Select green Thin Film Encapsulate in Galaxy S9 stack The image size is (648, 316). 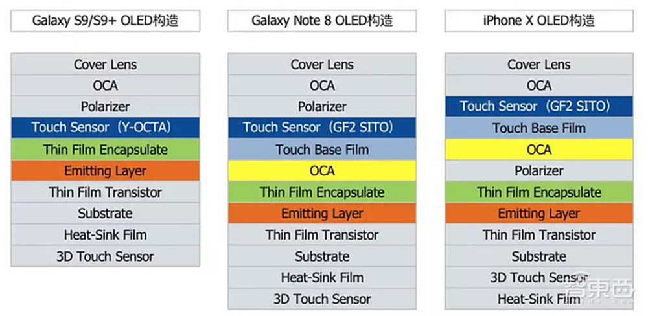click(105, 150)
